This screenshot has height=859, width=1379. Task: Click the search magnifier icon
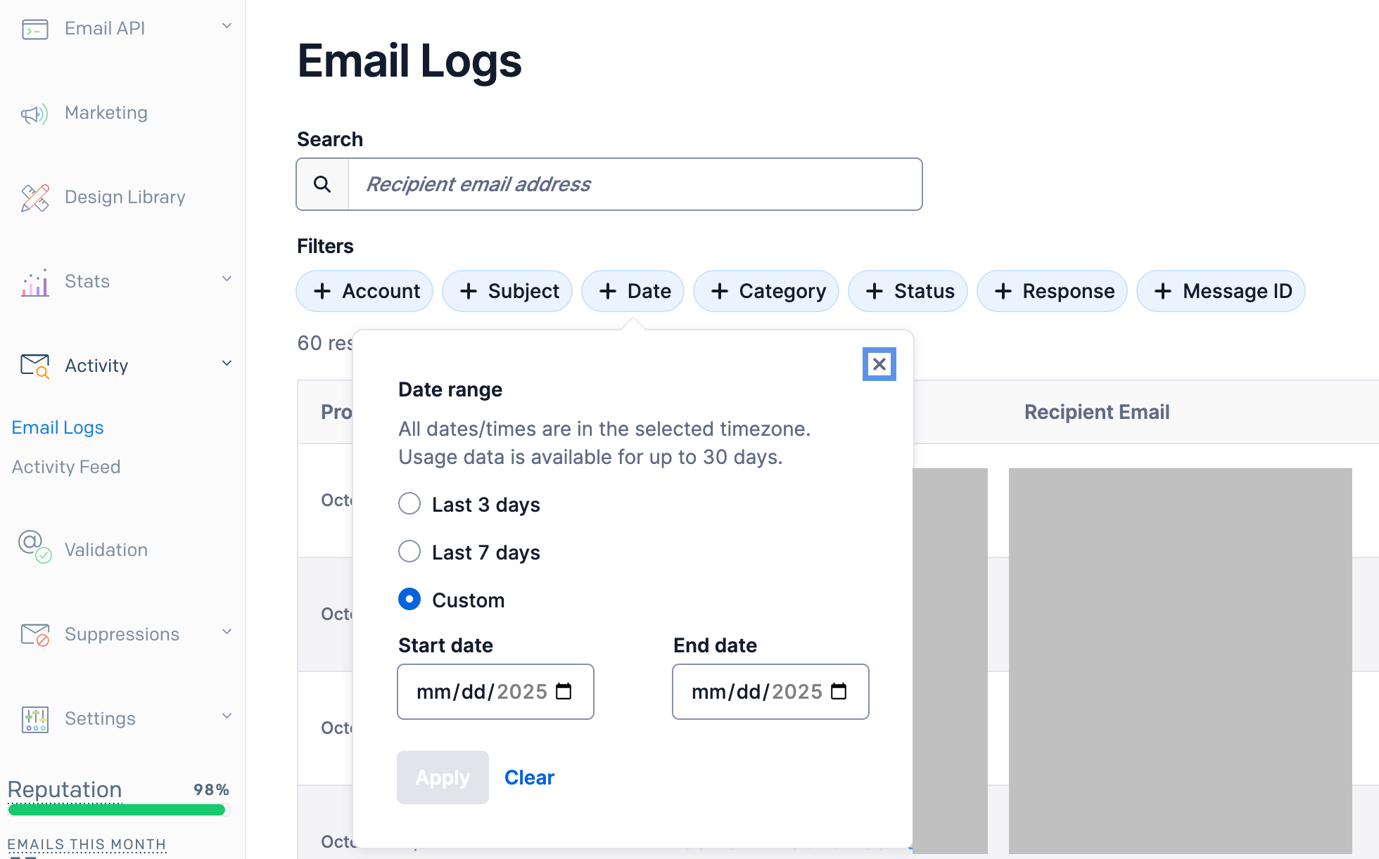click(322, 184)
